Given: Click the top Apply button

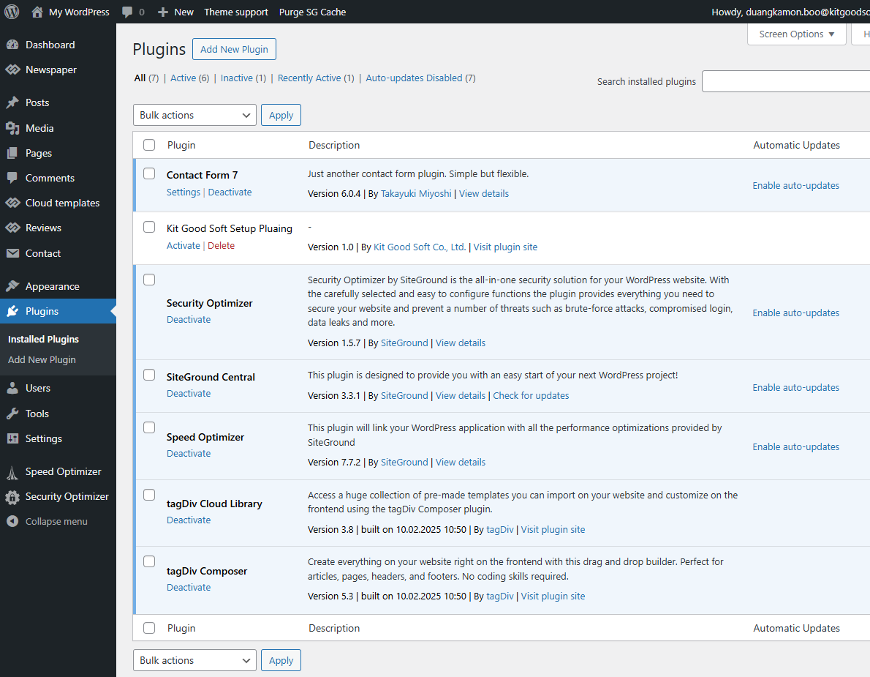Looking at the screenshot, I should [x=281, y=115].
